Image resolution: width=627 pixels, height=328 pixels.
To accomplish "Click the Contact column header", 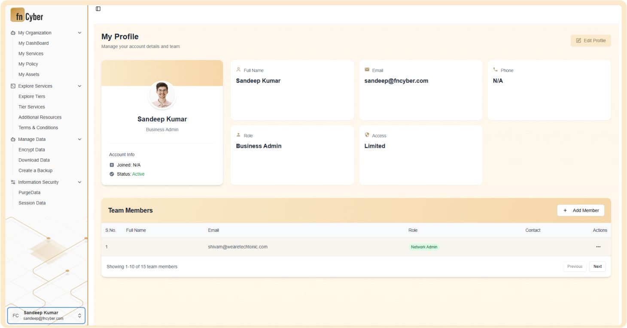I will [533, 231].
